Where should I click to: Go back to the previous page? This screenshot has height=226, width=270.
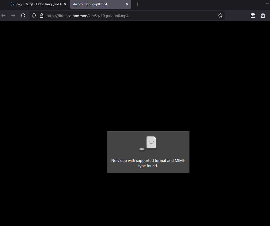click(x=3, y=16)
